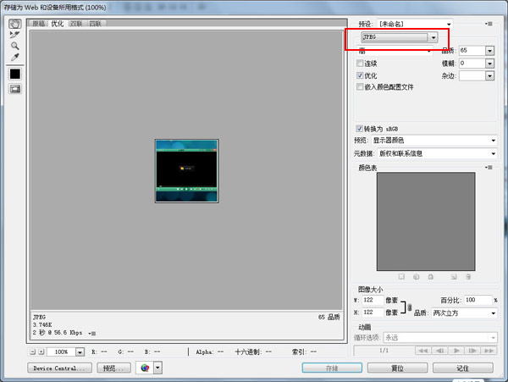Open the zoom level dropdown arrow
508x382 pixels.
tap(80, 352)
